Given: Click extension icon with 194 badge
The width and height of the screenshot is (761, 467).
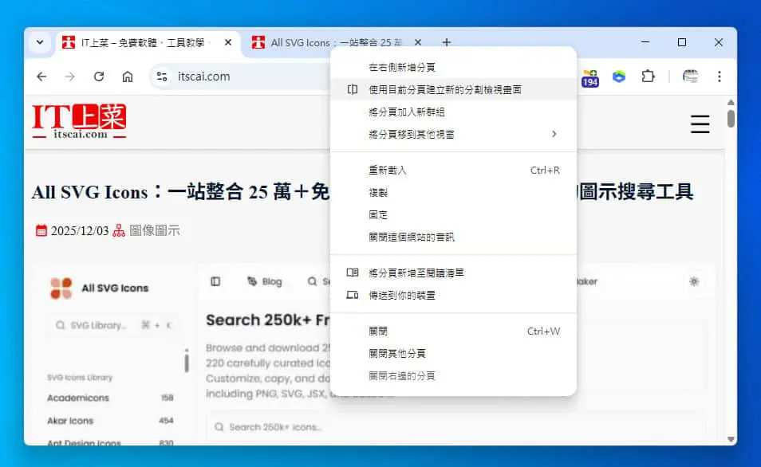Looking at the screenshot, I should (x=590, y=77).
